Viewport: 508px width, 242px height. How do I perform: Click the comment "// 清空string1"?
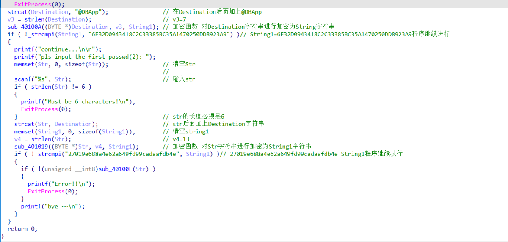[x=186, y=131]
